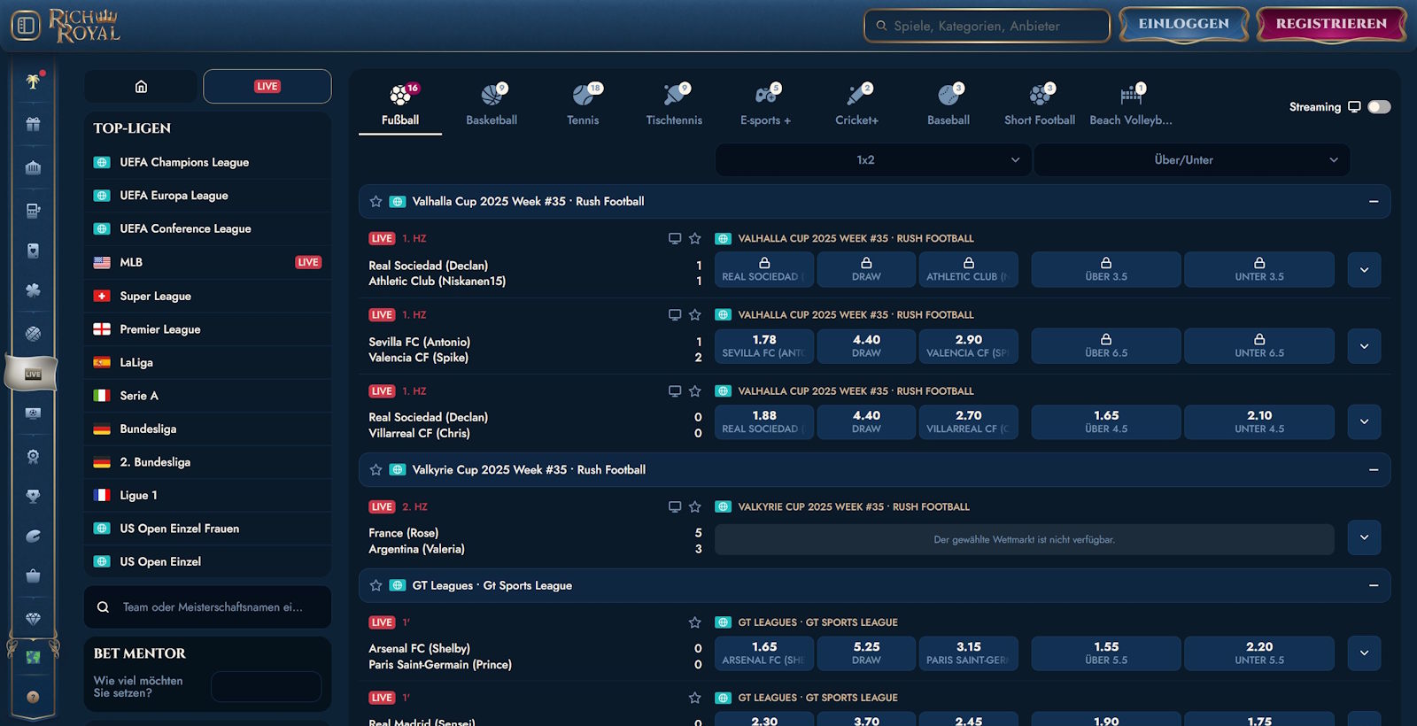This screenshot has height=726, width=1417.
Task: Open the 1x2 market dropdown
Action: pyautogui.click(x=872, y=160)
